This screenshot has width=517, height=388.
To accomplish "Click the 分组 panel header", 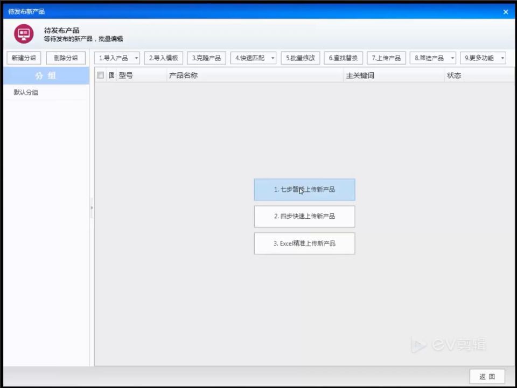I will click(46, 76).
